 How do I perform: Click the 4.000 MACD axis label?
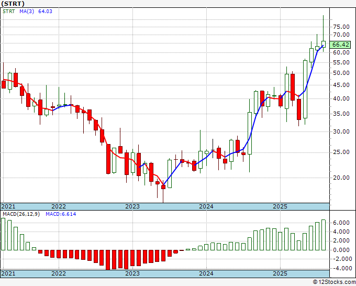coord(341,232)
